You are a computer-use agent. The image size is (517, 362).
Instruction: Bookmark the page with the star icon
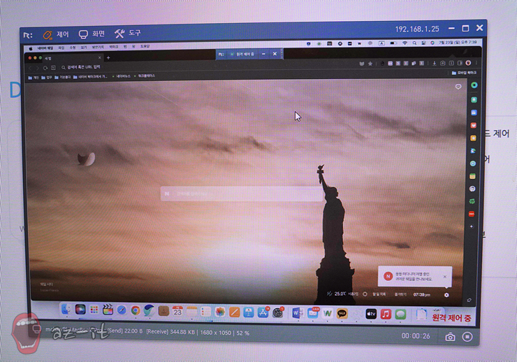click(x=370, y=64)
